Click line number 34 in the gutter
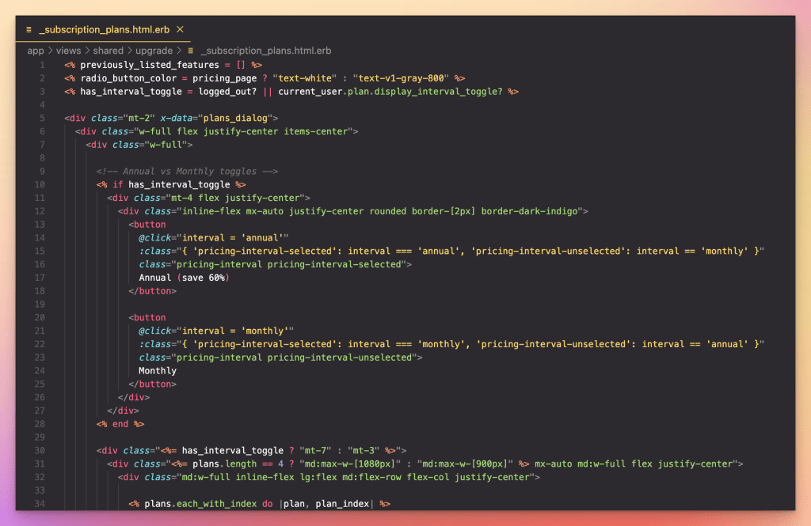Viewport: 811px width, 526px height. 40,504
